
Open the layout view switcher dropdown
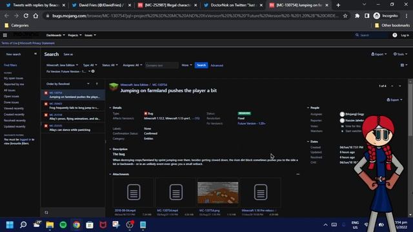pos(404,65)
